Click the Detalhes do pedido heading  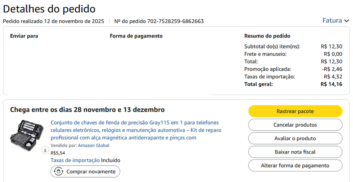click(x=49, y=9)
